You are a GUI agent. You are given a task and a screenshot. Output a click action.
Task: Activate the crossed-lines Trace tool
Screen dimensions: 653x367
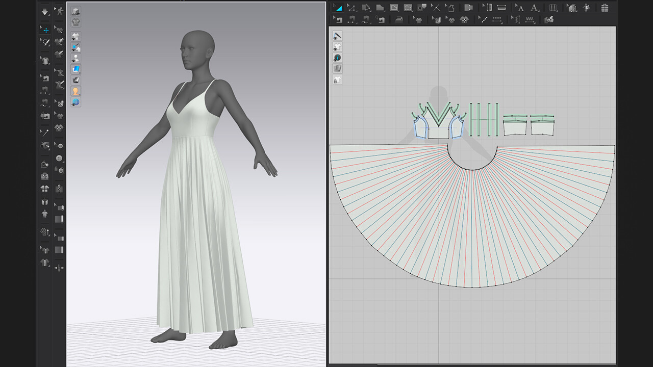(436, 8)
